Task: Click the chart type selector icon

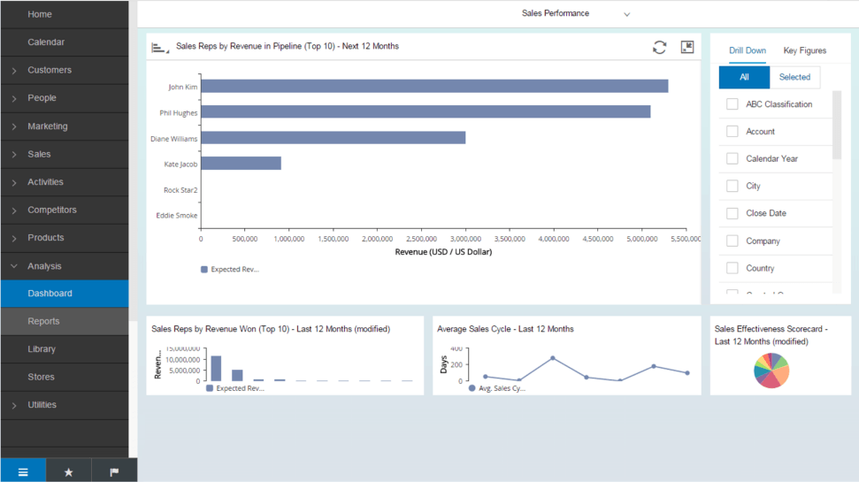Action: [159, 48]
